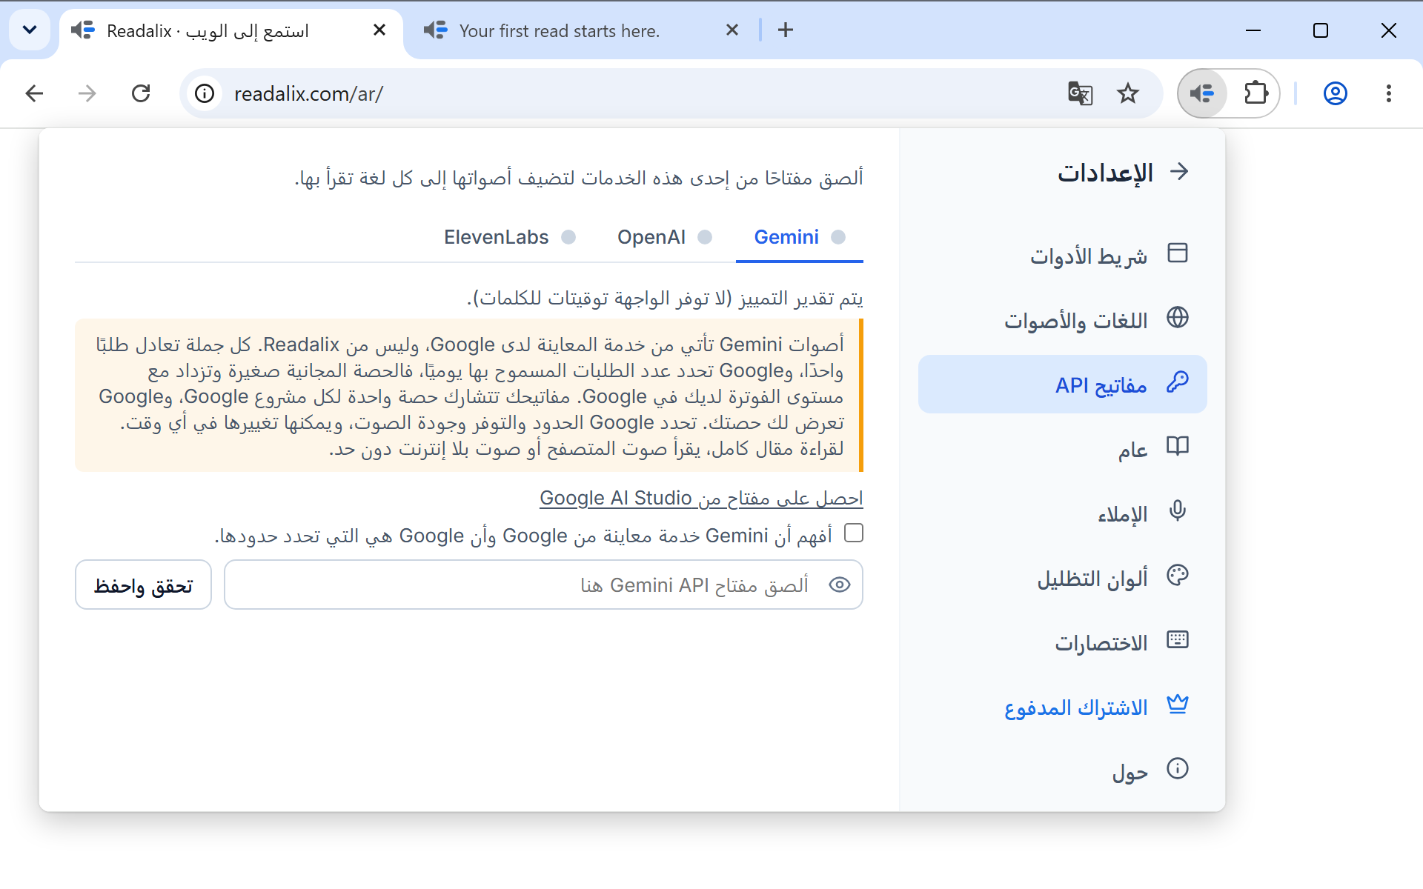This screenshot has height=889, width=1423.
Task: View site information icon in address bar
Action: point(205,93)
